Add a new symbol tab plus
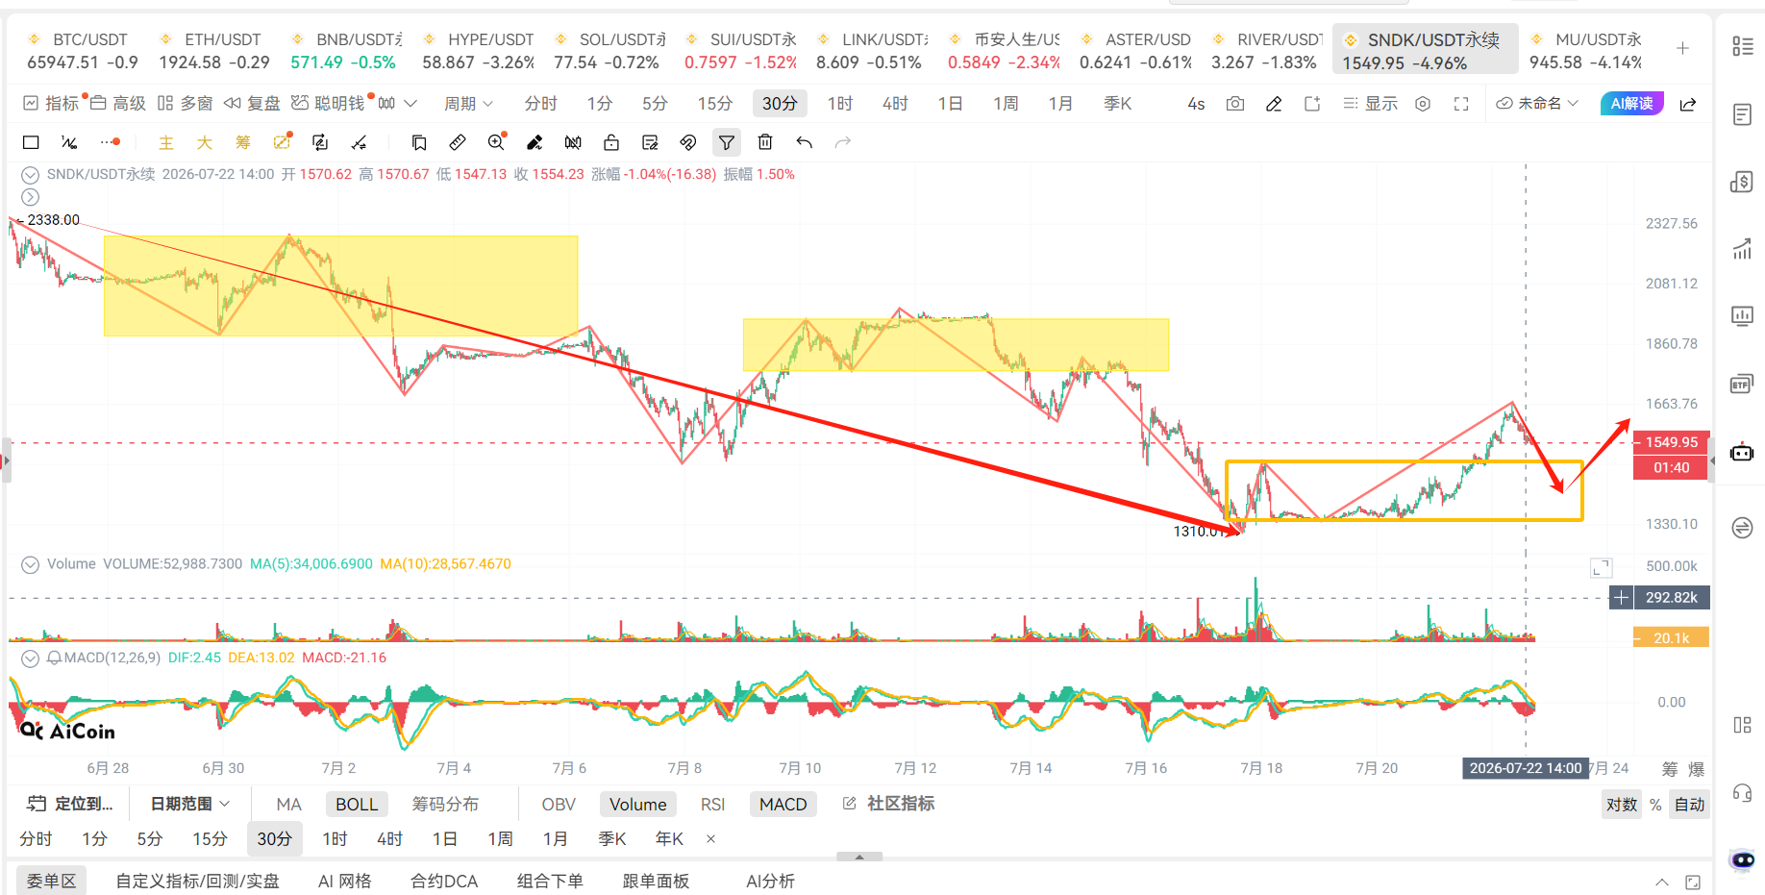1765x895 pixels. point(1682,49)
